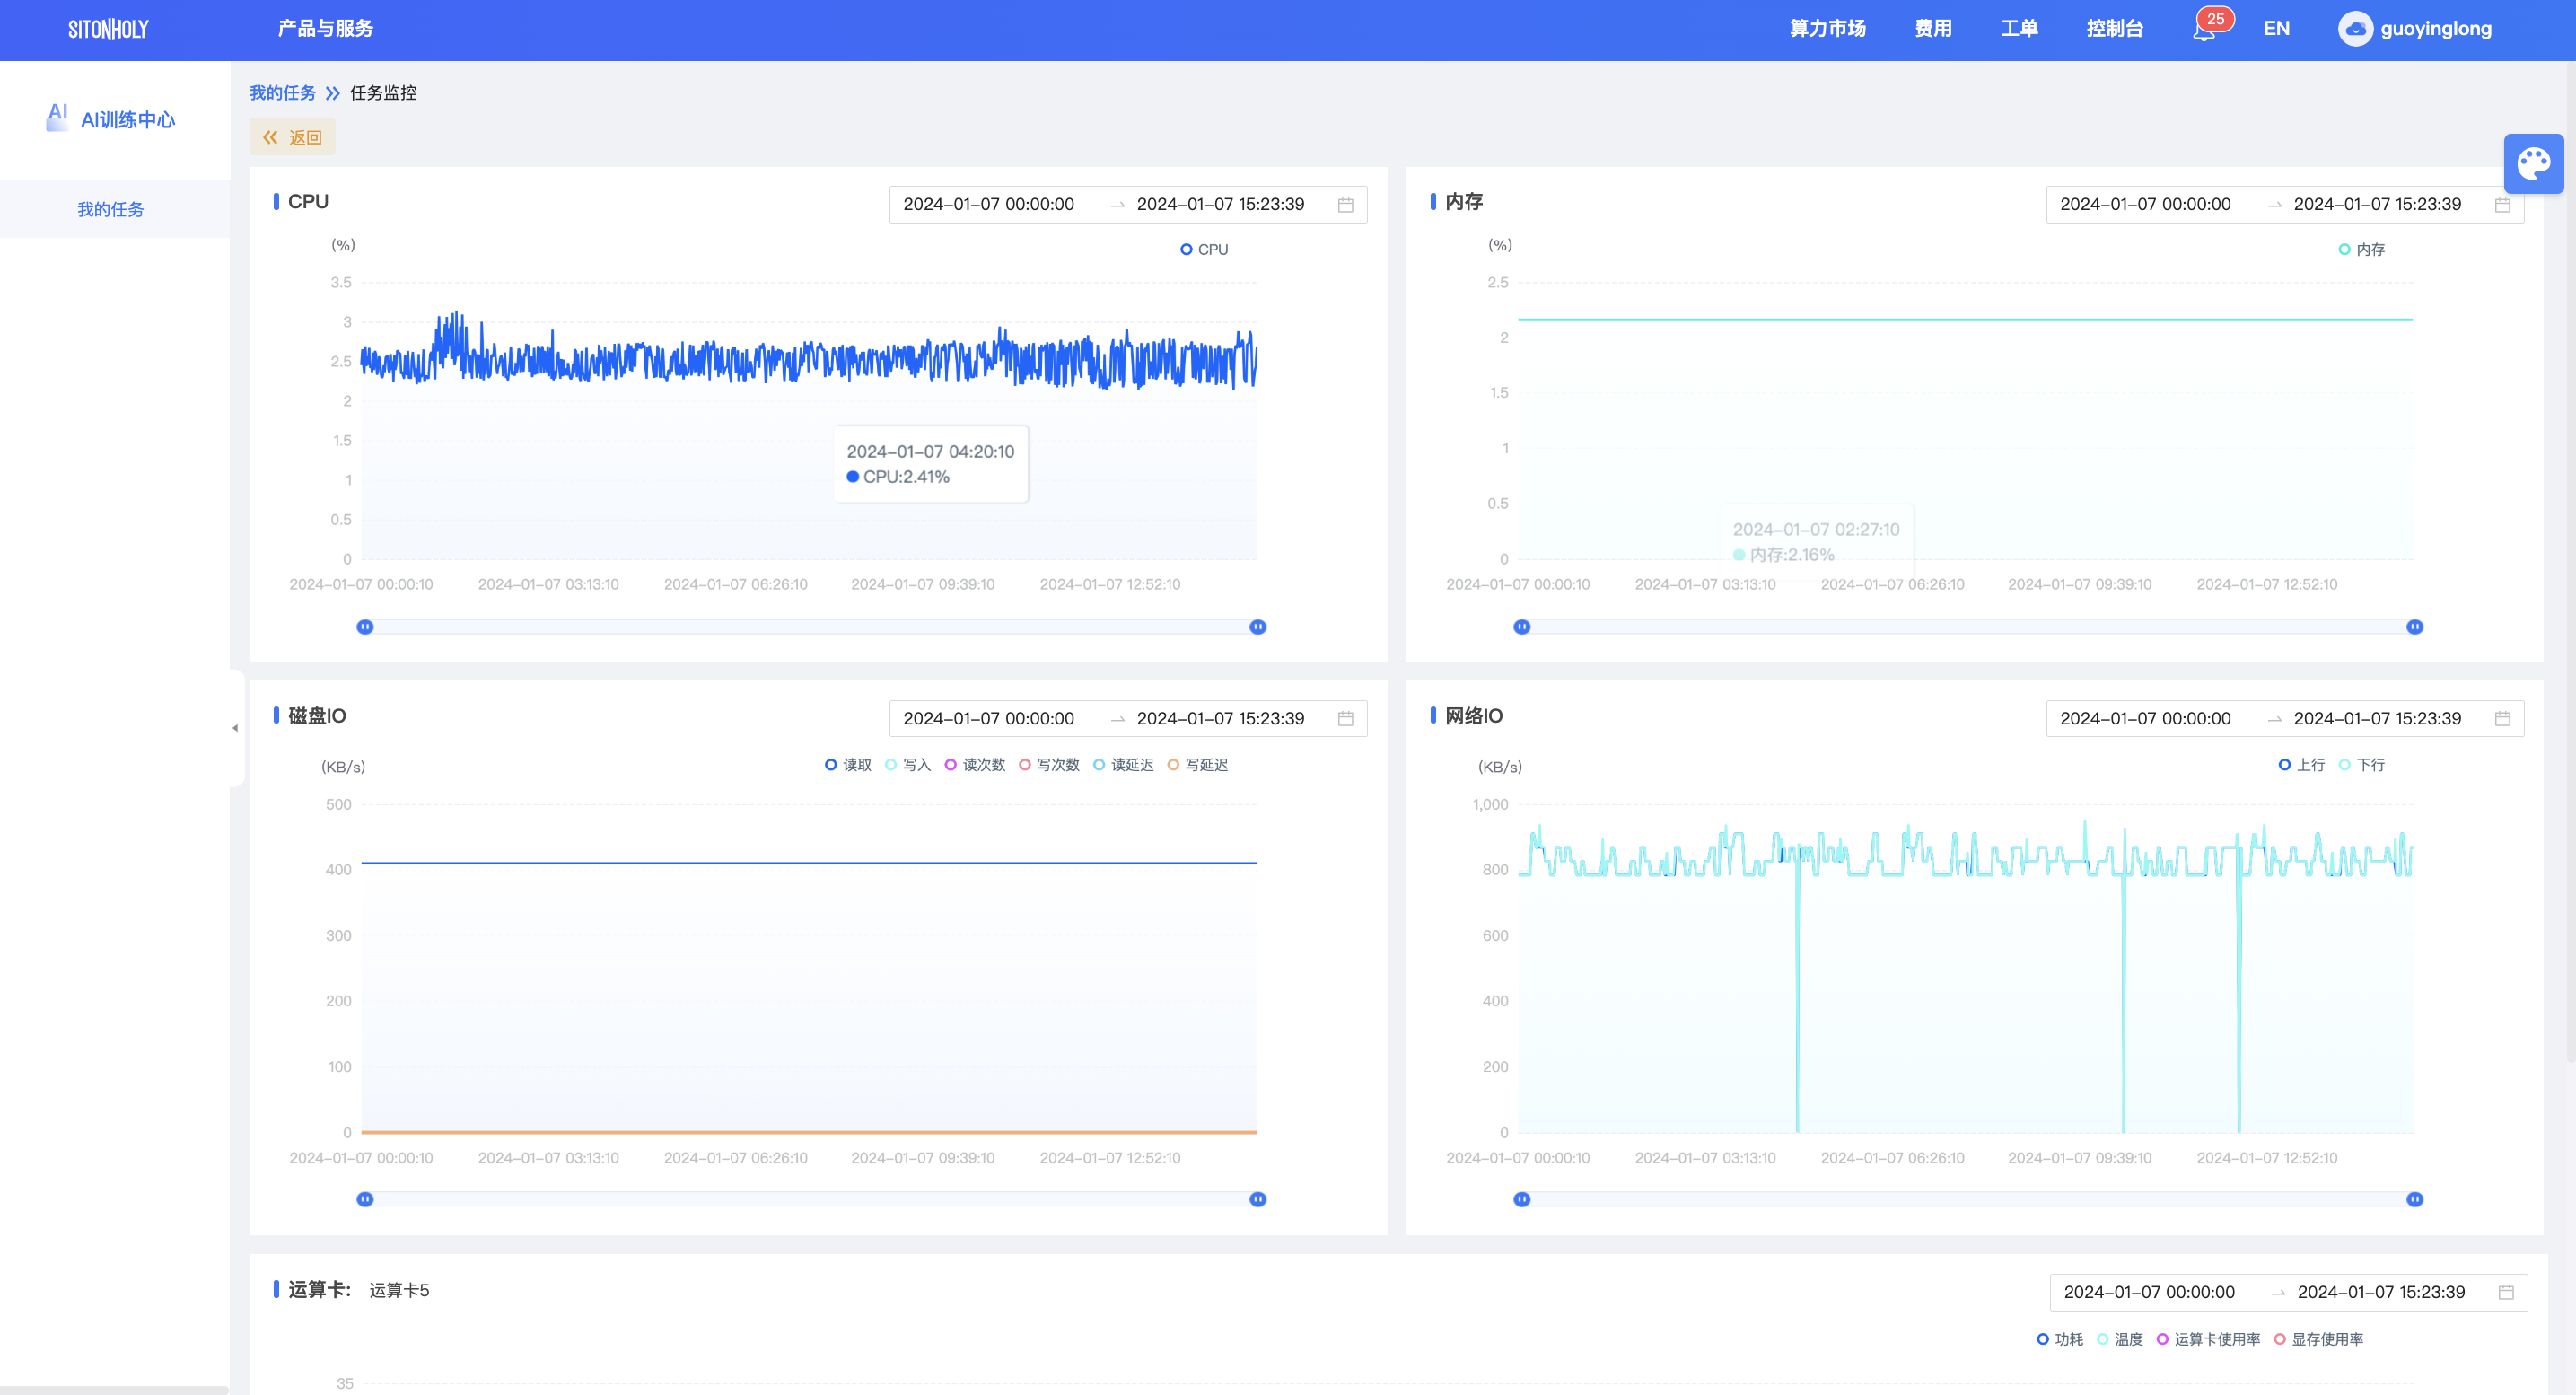Viewport: 2576px width, 1395px height.
Task: Click the AI训练中心 sidebar title
Action: coord(128,120)
